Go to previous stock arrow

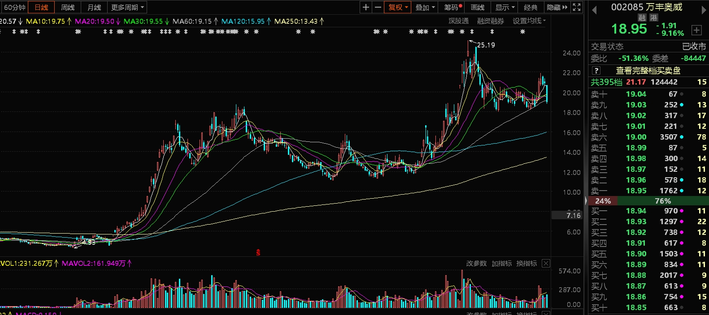[x=594, y=10]
